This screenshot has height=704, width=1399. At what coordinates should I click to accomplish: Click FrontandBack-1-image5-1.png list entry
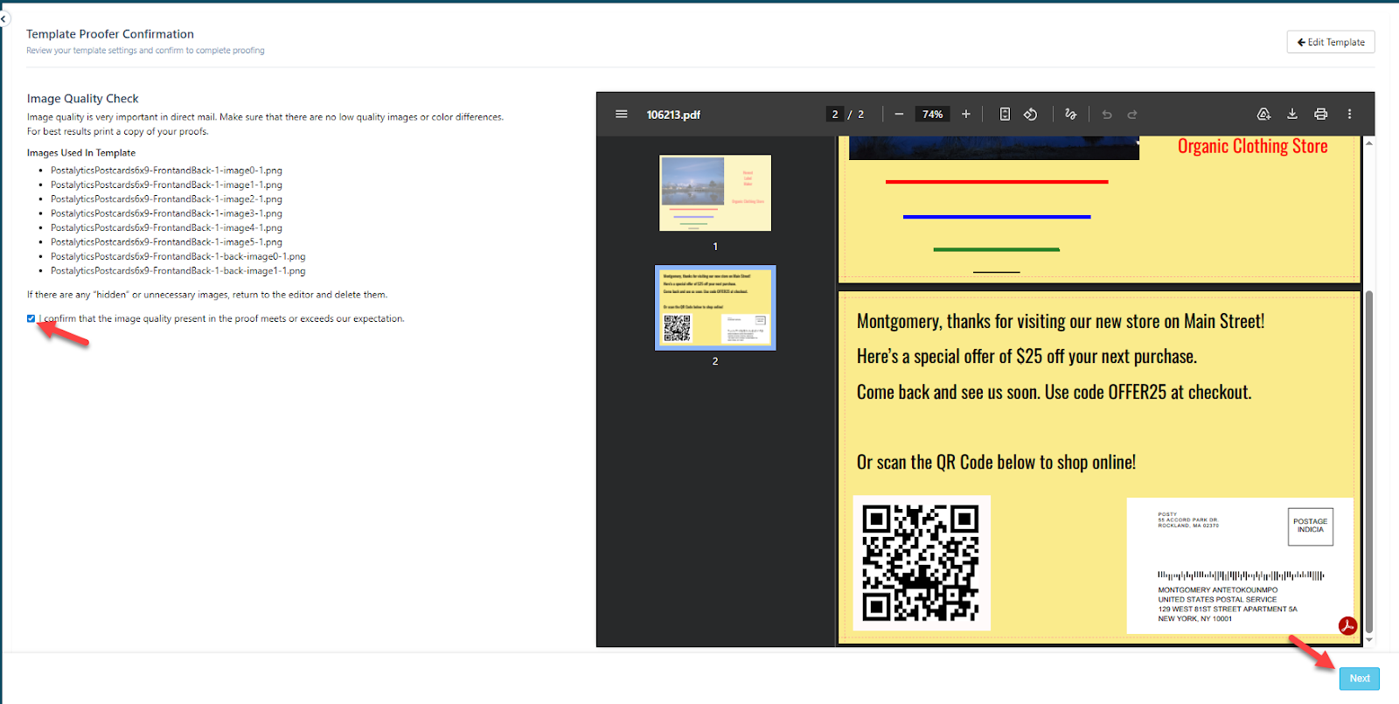click(x=166, y=242)
